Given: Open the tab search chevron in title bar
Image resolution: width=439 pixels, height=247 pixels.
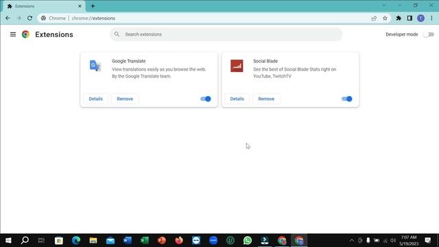Looking at the screenshot, I should pos(384,5).
